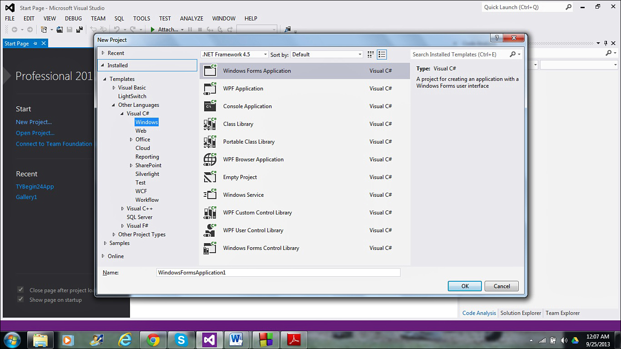Open recent project TYBegin24App
Viewport: 621px width, 349px height.
pyautogui.click(x=35, y=187)
